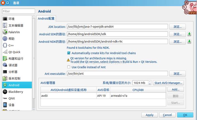Open the Qt Quick paper-plane icon
The image size is (197, 120).
[5, 52]
